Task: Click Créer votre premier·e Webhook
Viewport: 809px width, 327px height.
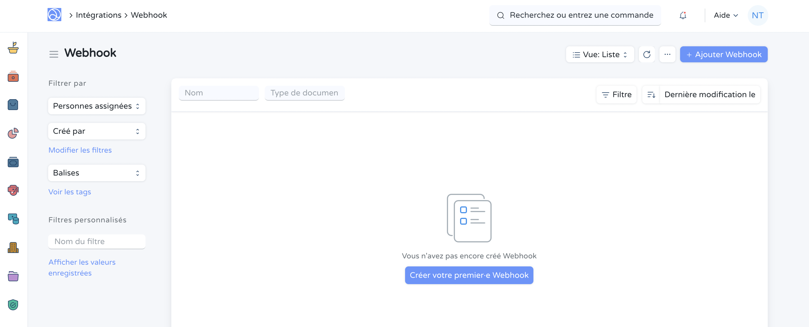Action: pos(469,275)
